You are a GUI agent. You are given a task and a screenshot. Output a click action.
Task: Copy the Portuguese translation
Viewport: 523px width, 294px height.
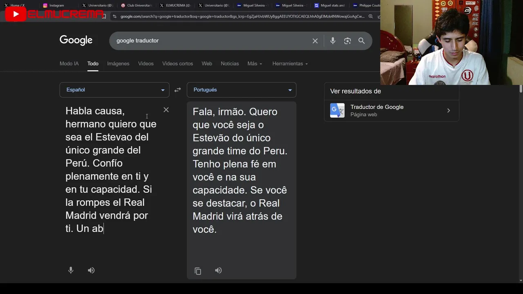[x=198, y=271]
